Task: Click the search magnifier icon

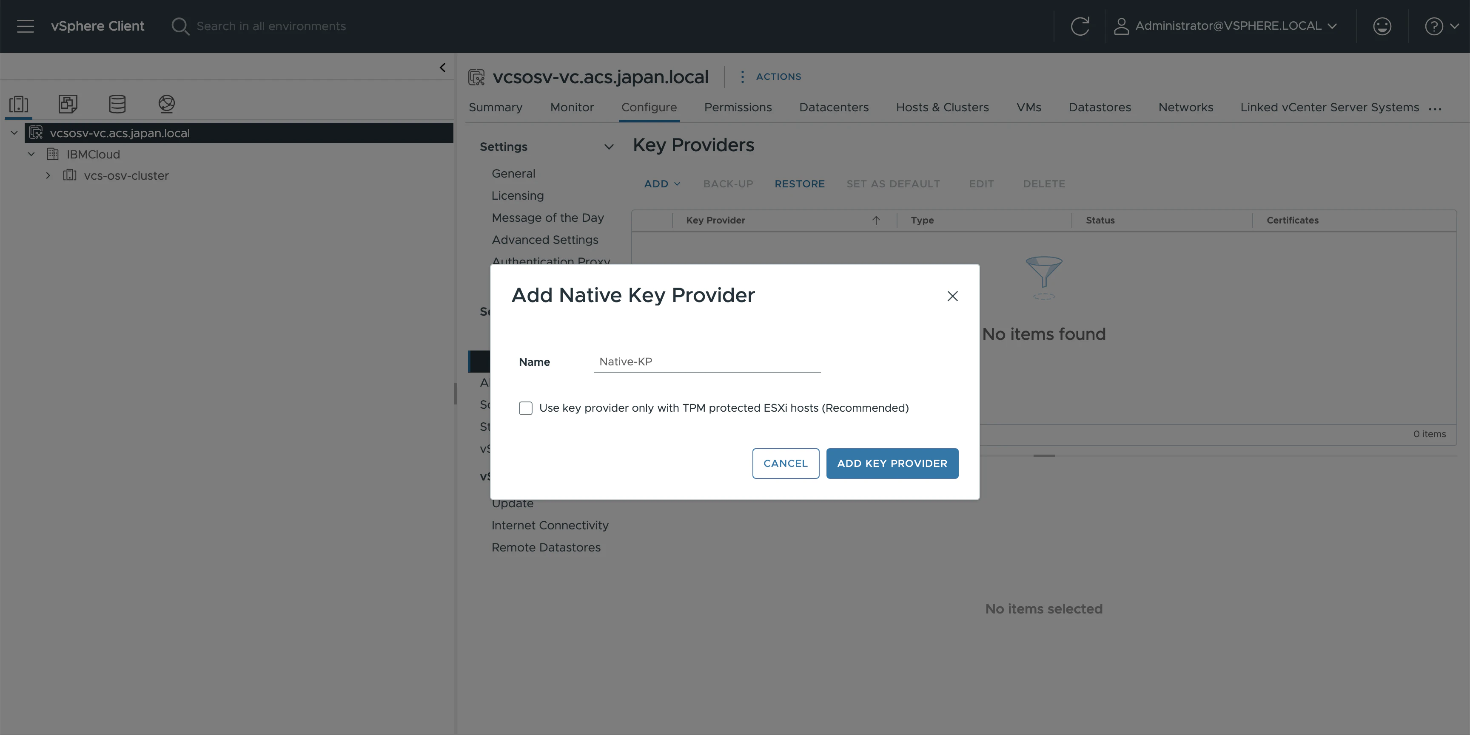Action: [180, 26]
